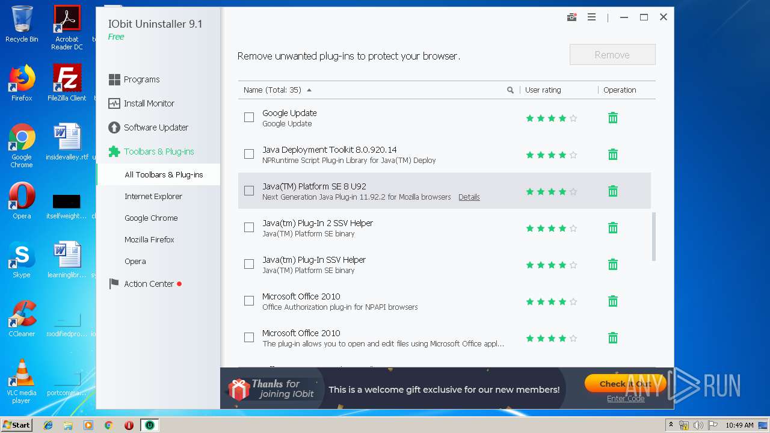The width and height of the screenshot is (770, 433).
Task: Click IObit Uninstaller taskbar button
Action: click(149, 425)
